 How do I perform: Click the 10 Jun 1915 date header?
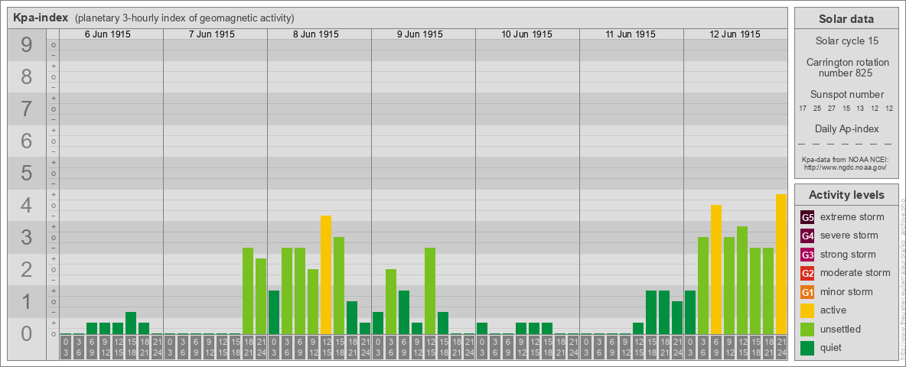(x=526, y=34)
